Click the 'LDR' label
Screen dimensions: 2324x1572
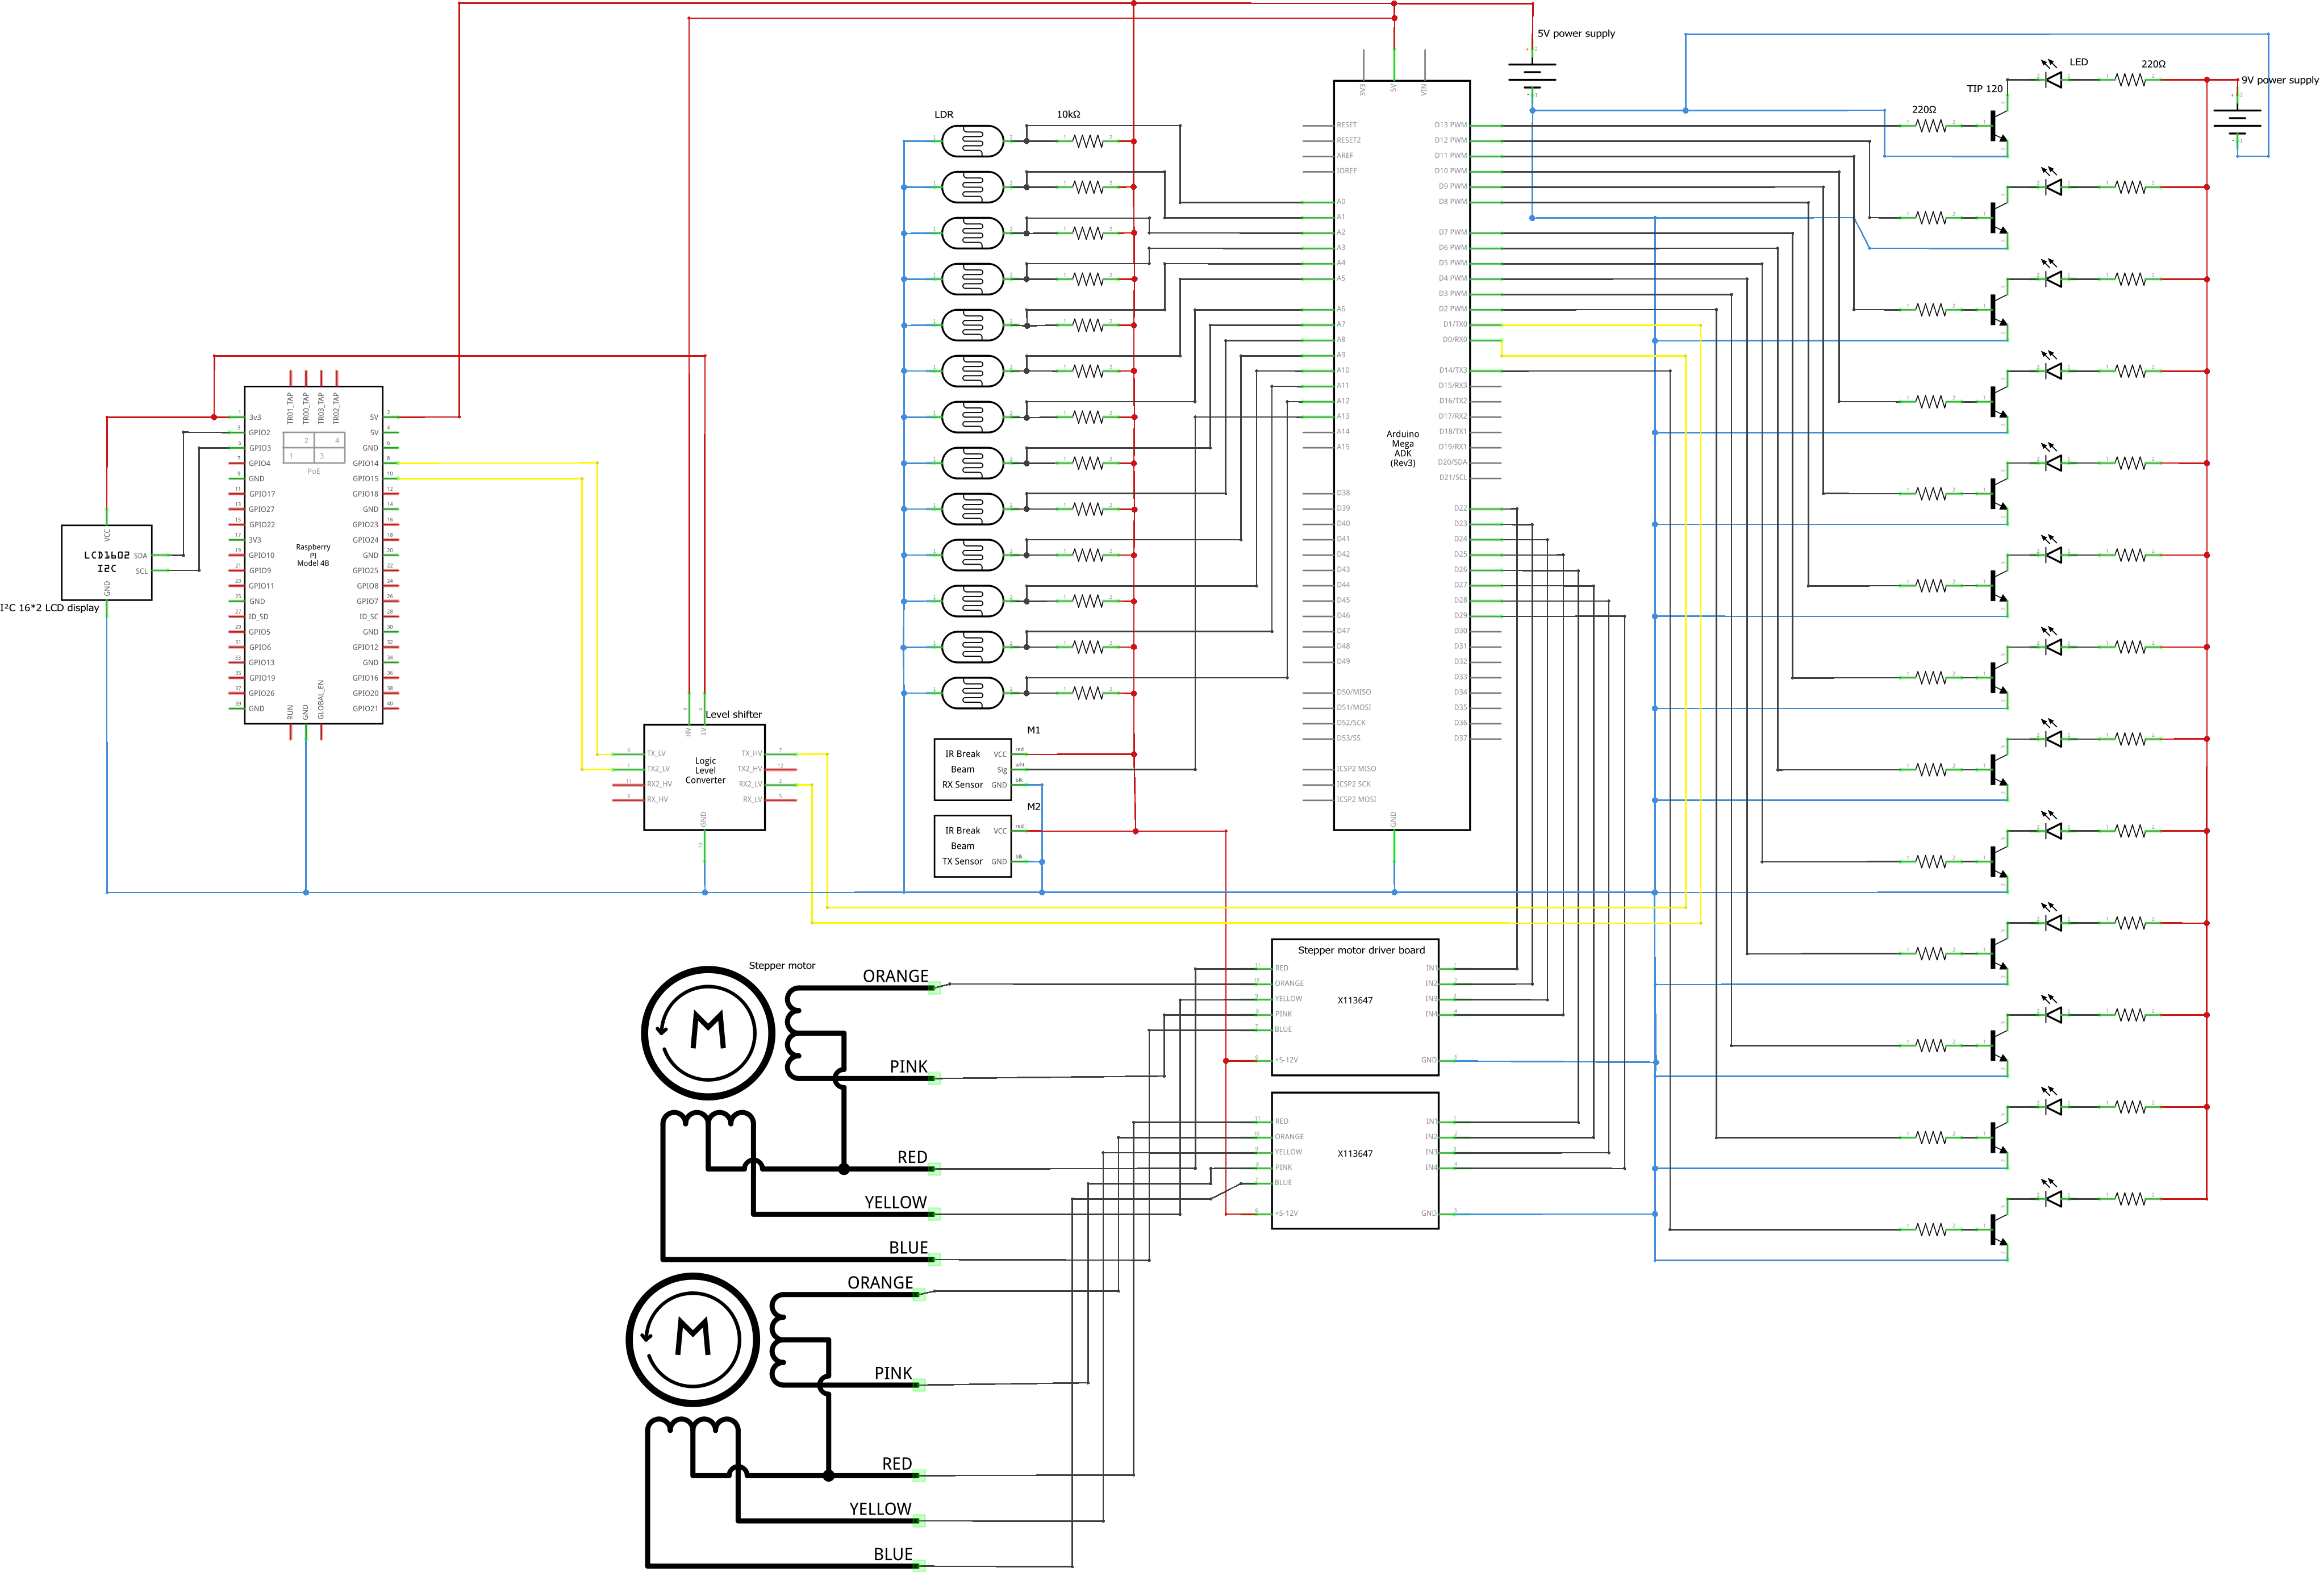(944, 114)
